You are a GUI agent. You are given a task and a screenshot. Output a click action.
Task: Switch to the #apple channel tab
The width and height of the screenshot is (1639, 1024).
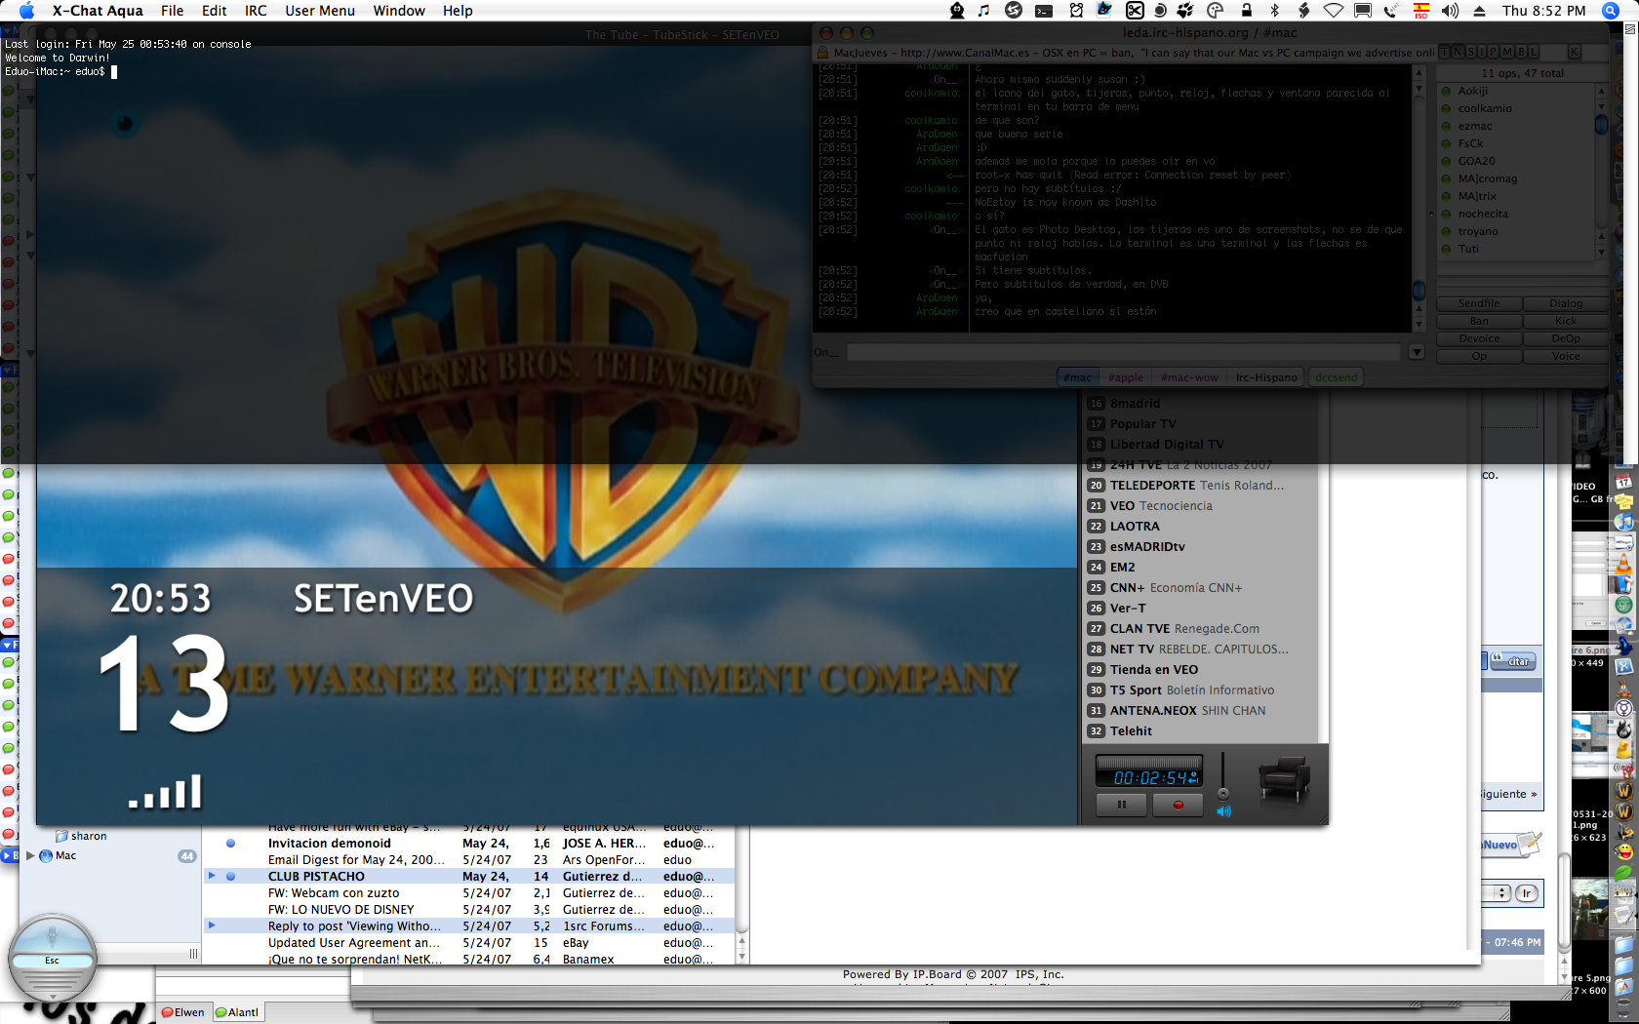tap(1126, 377)
